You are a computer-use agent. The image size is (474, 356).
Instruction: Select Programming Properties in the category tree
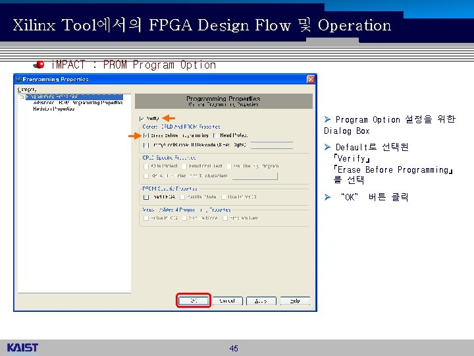coord(74,97)
